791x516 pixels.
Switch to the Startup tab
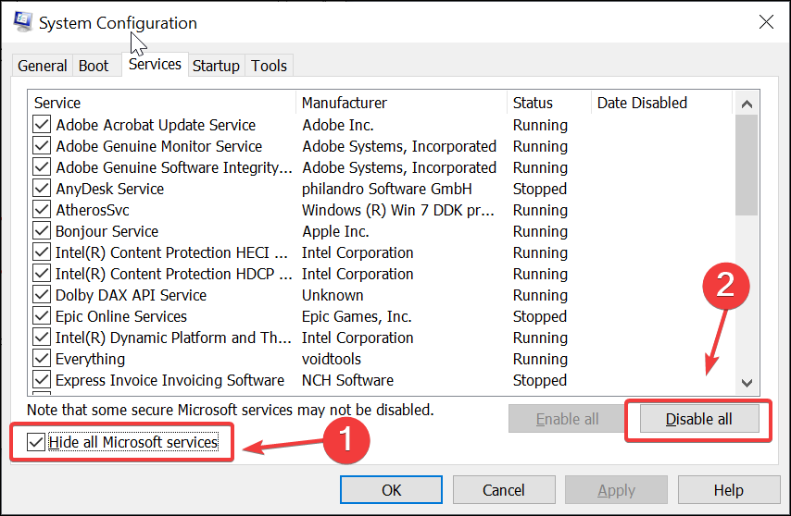tap(216, 66)
